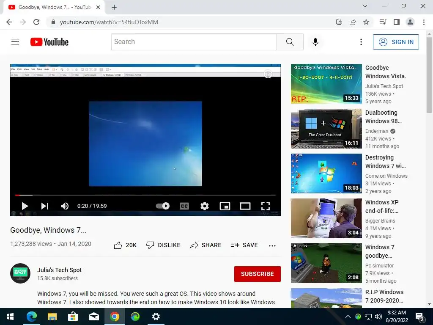Click the SIGN IN button
This screenshot has width=433, height=325.
click(x=396, y=42)
